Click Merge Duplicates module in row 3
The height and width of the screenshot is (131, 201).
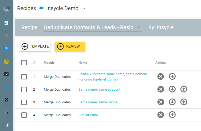coord(57,102)
